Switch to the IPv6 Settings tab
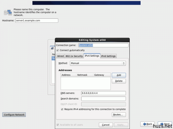The width and height of the screenshot is (173, 129). 108,56
